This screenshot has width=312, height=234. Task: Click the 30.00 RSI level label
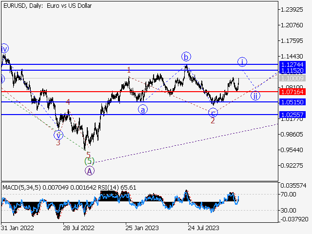pos(289,210)
